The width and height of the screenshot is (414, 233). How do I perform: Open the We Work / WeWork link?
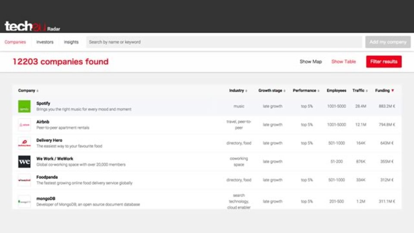tap(55, 159)
